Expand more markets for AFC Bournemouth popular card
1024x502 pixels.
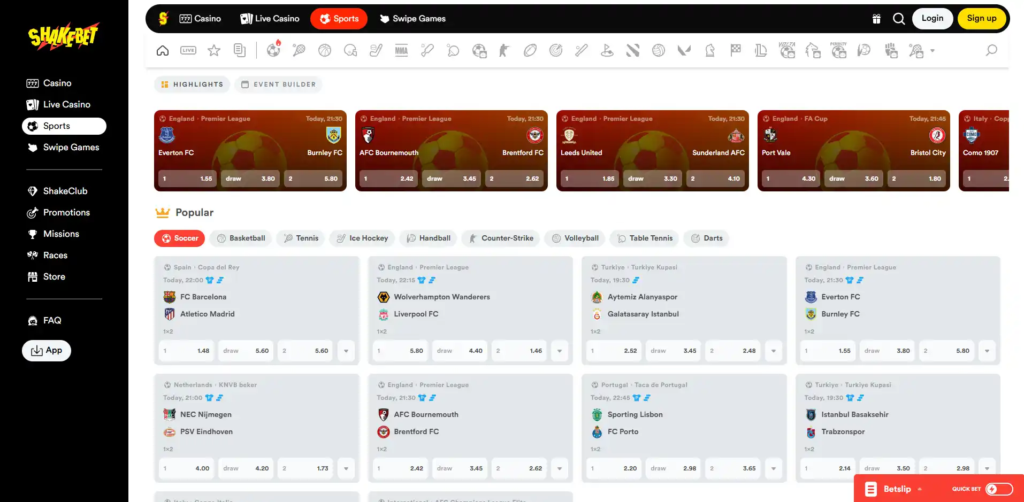tap(560, 468)
